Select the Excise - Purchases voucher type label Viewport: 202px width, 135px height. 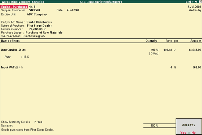14,7
